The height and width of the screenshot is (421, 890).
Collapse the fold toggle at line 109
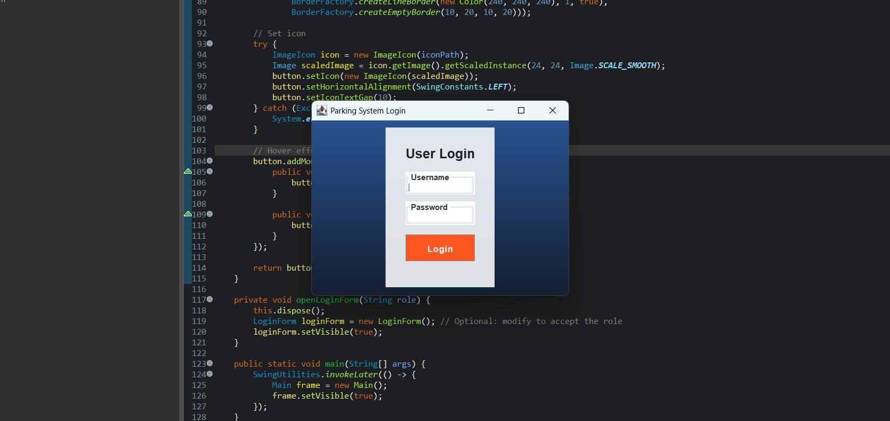(210, 214)
